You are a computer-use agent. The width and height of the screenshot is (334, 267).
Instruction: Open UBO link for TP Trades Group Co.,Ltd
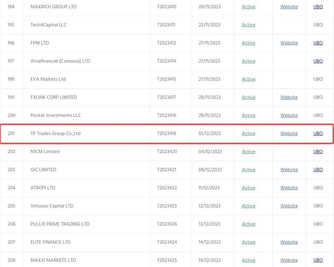[318, 133]
